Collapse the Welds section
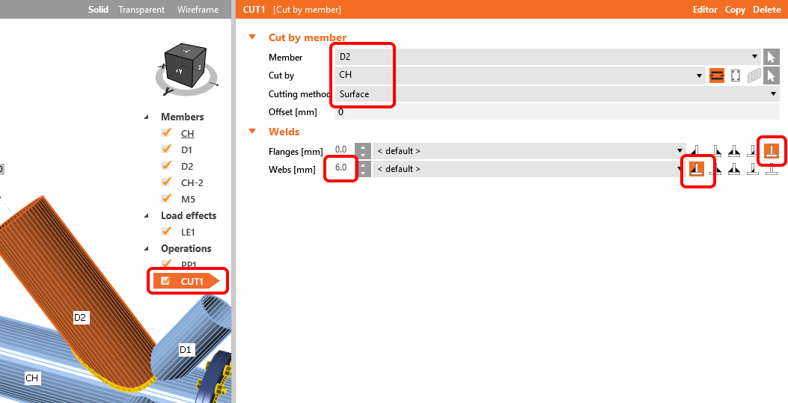 (x=252, y=132)
